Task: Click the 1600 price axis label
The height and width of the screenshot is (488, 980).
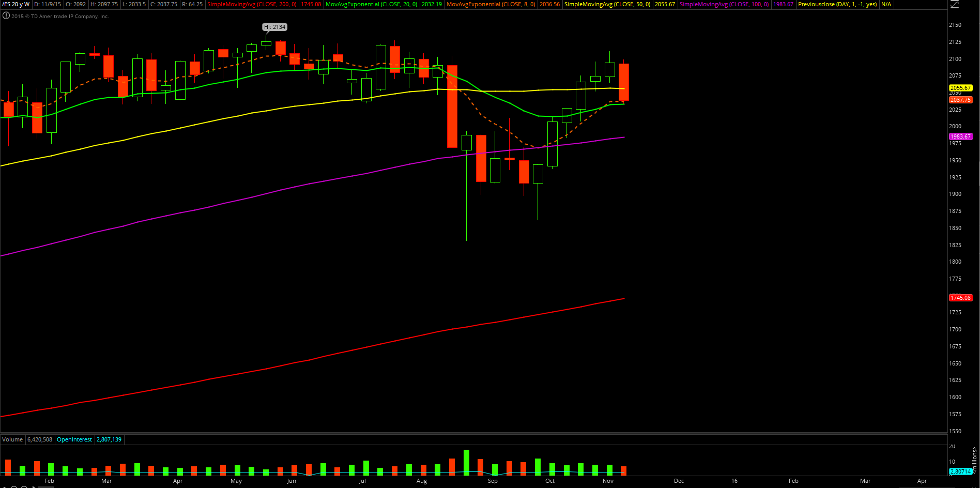Action: coord(955,397)
